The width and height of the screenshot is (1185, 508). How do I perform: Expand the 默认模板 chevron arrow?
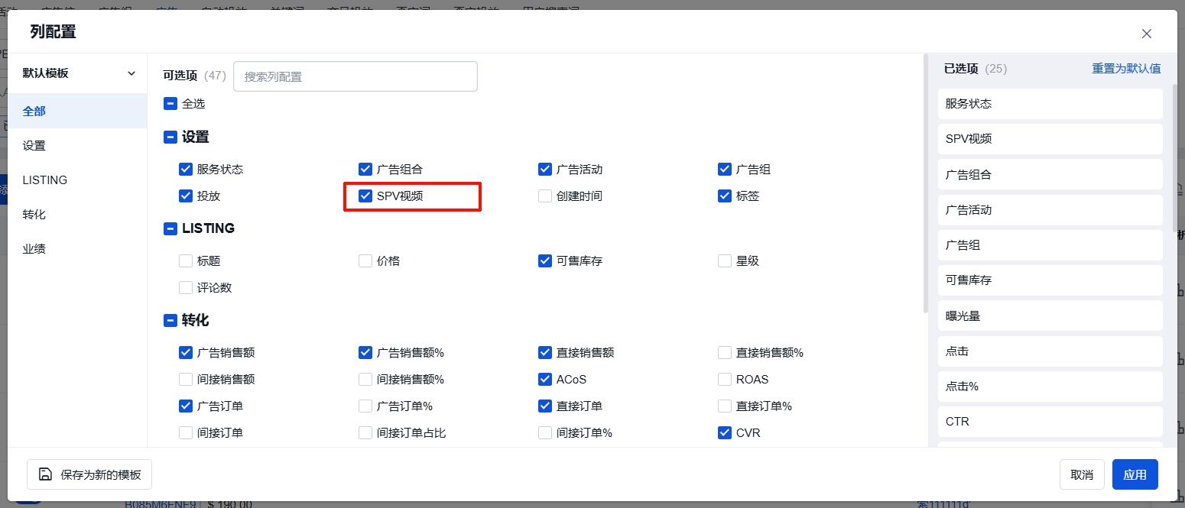131,73
